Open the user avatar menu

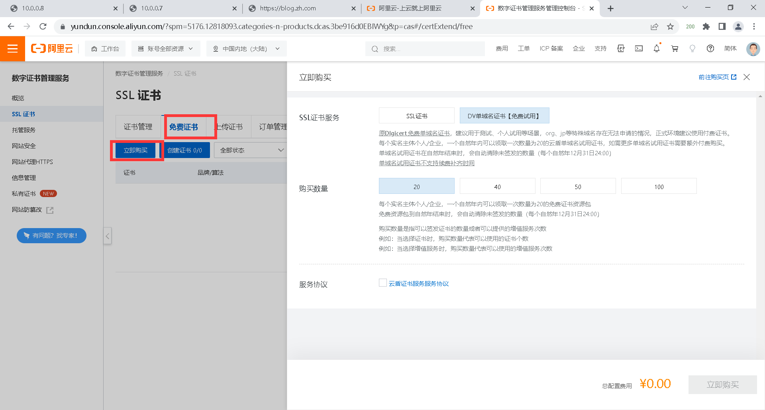[x=753, y=49]
